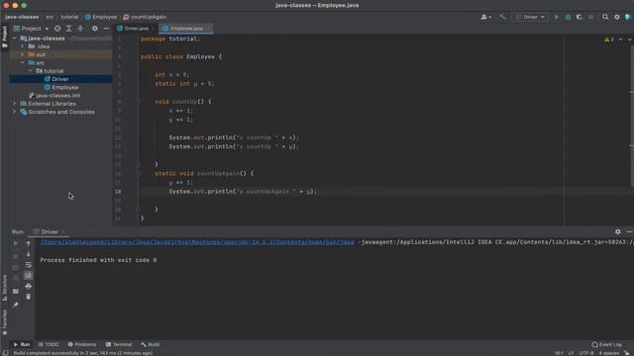The image size is (634, 356).
Task: Fold the countUp method in gutter
Action: pos(139,102)
